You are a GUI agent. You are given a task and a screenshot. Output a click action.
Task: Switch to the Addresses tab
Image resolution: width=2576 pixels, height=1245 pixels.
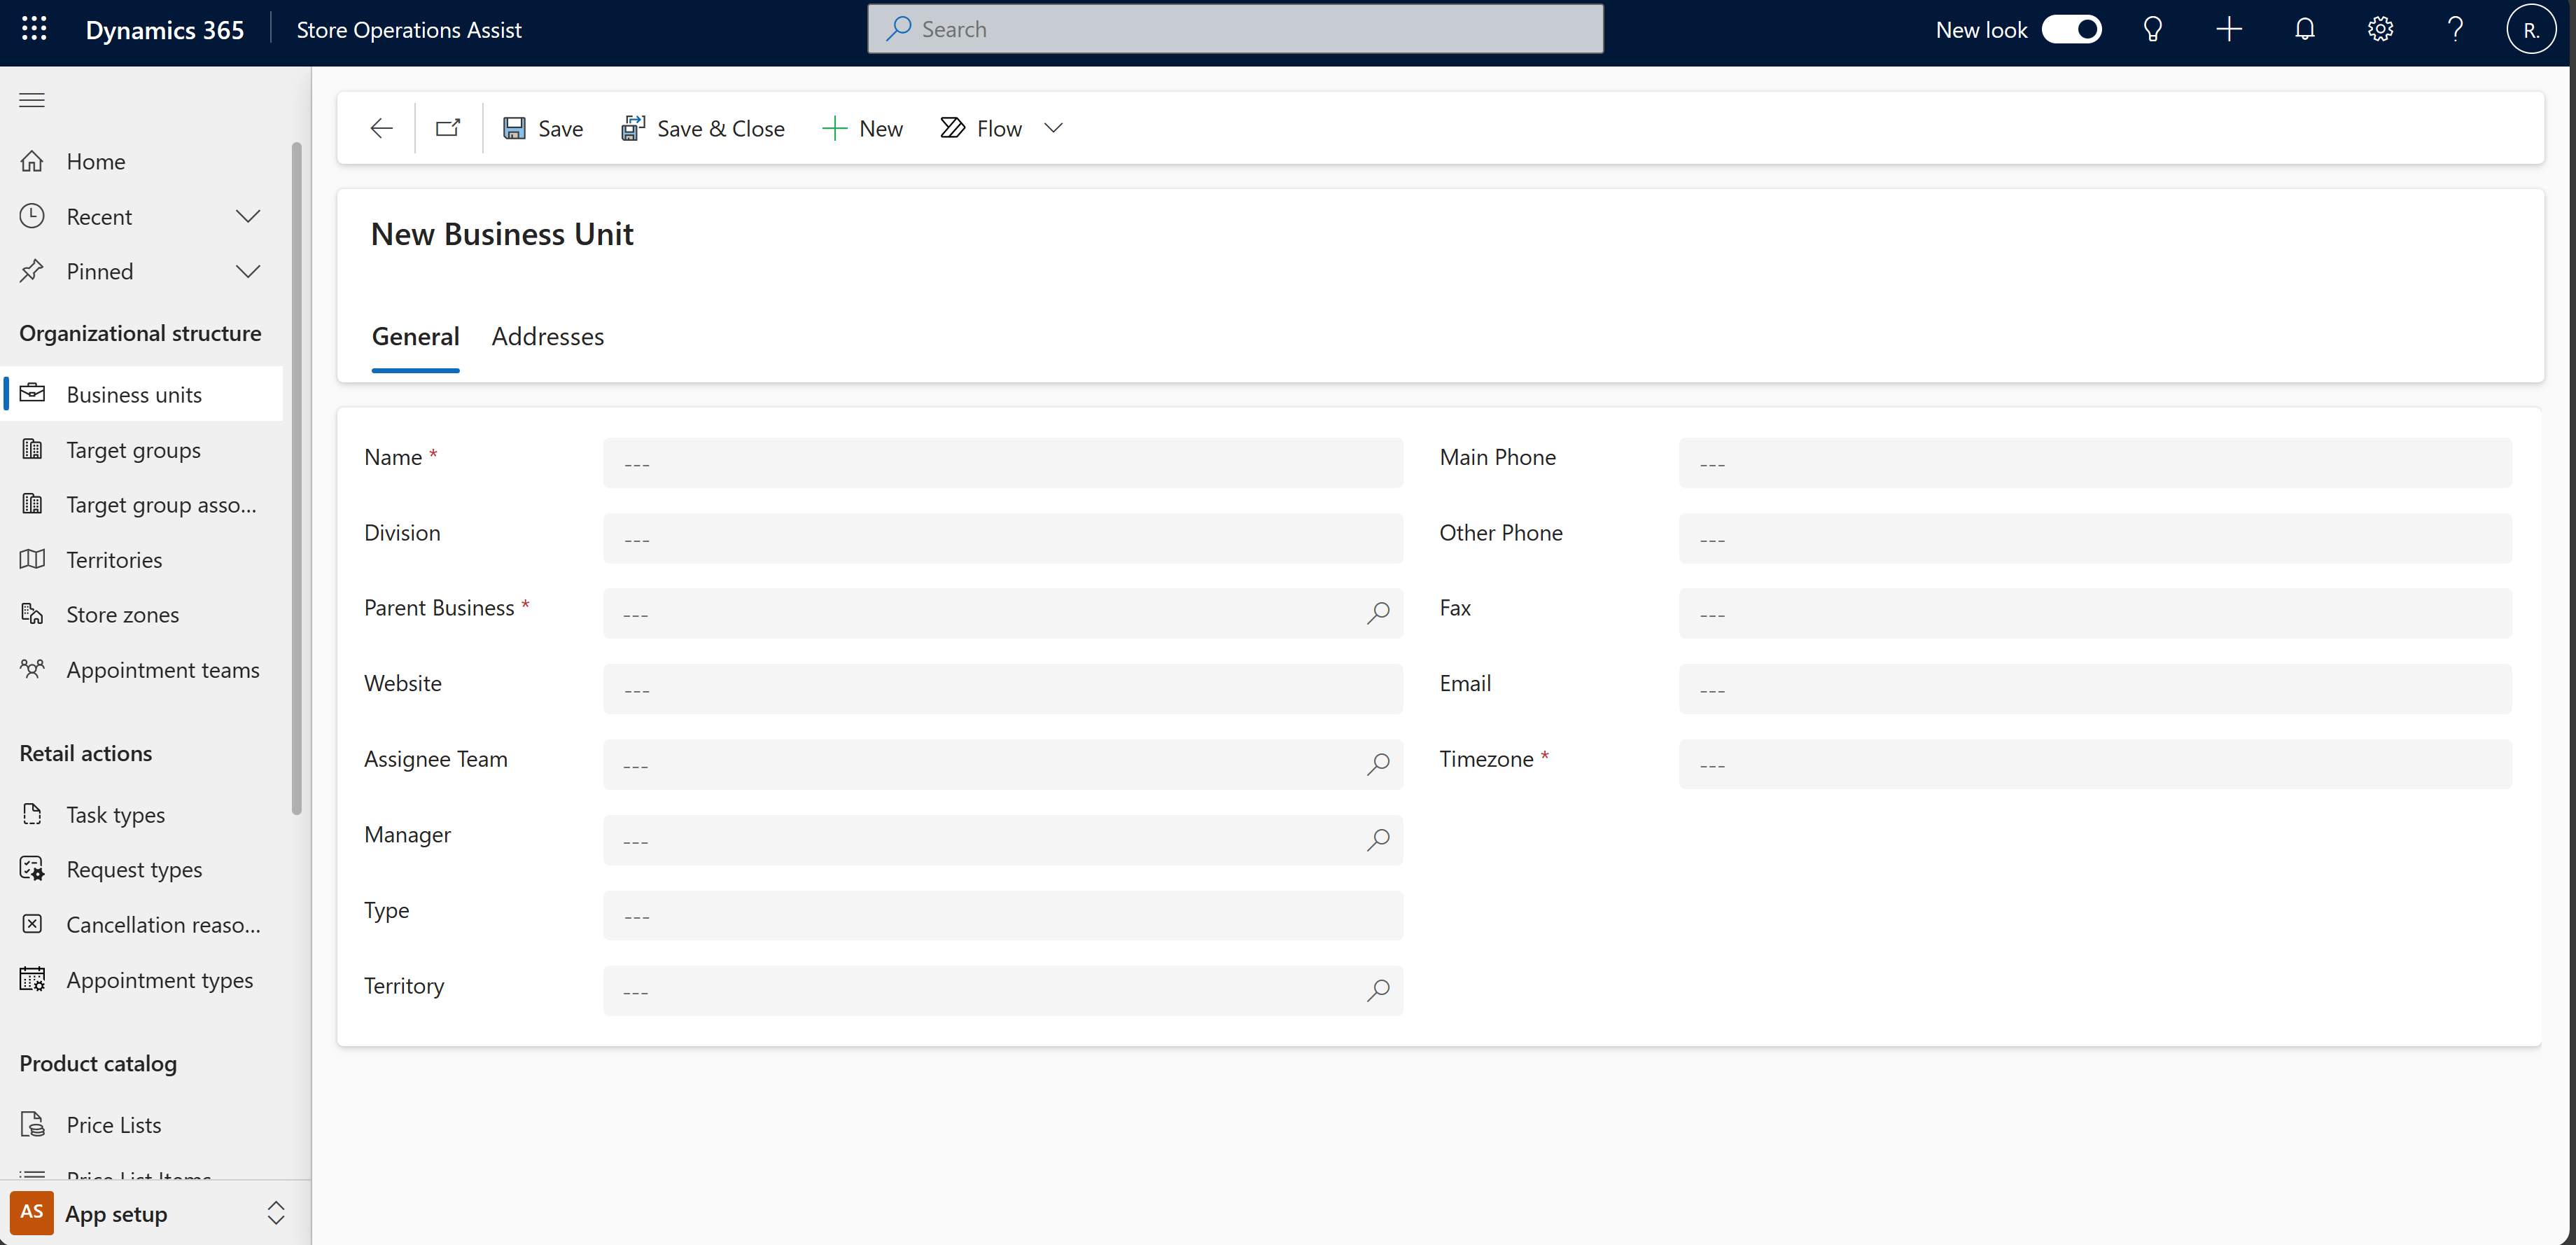pyautogui.click(x=547, y=335)
